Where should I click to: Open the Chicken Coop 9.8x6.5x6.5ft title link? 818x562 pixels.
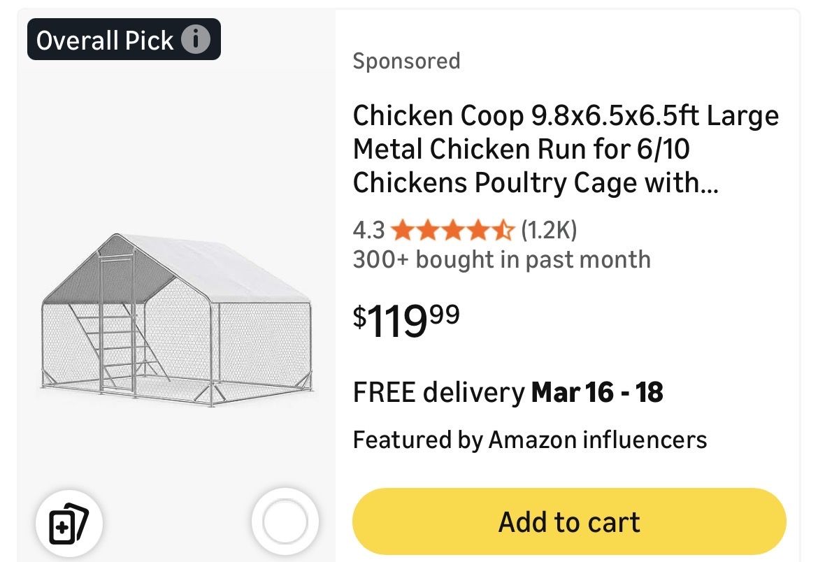pyautogui.click(x=565, y=115)
